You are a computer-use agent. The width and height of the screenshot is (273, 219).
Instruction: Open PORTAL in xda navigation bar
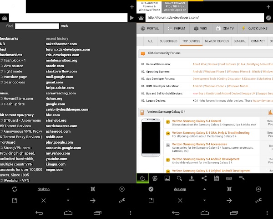click(x=150, y=28)
